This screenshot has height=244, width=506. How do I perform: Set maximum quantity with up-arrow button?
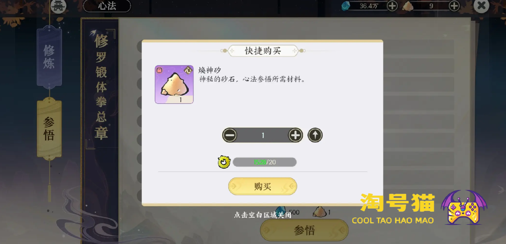click(315, 135)
